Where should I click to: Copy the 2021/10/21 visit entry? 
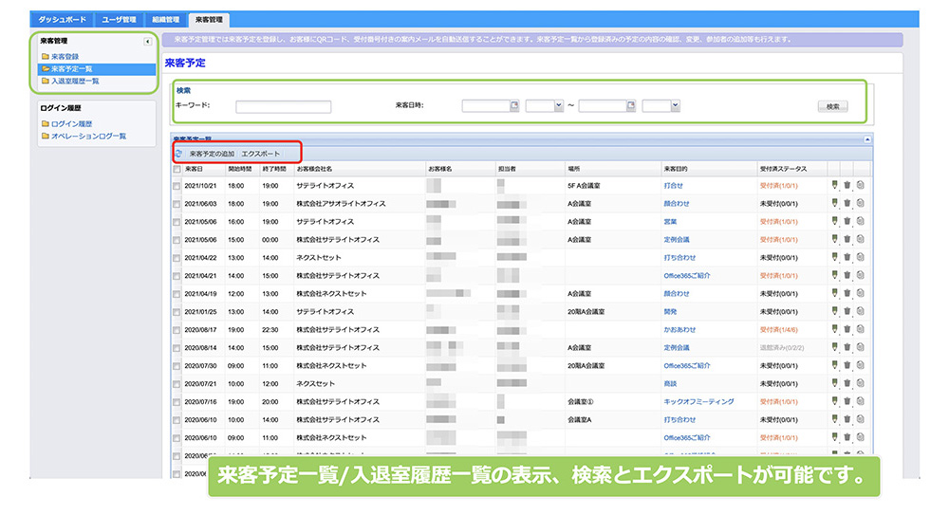tap(860, 185)
